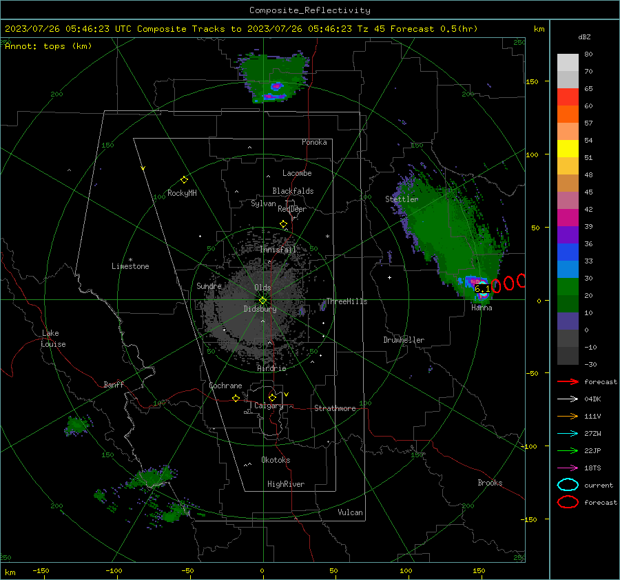Click the RockyMH label

[182, 193]
